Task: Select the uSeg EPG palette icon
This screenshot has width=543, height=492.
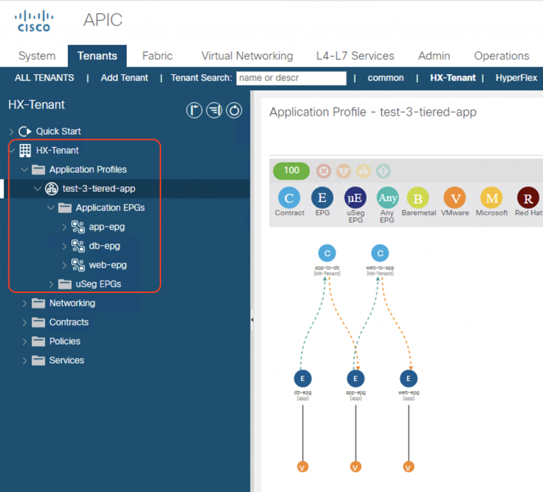Action: coord(355,198)
